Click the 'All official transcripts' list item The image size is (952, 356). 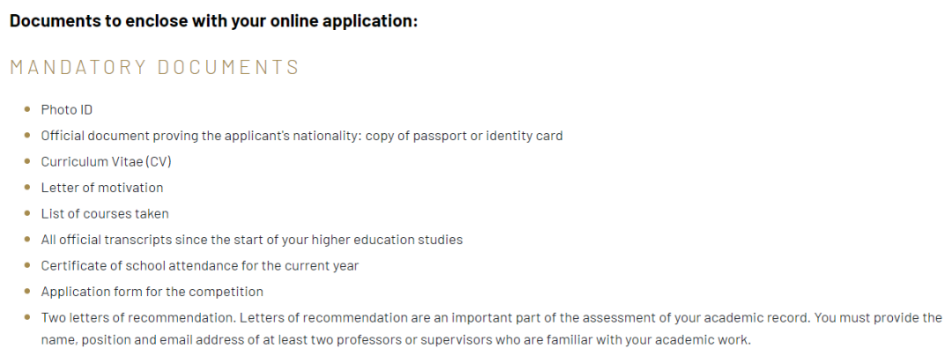click(x=252, y=241)
